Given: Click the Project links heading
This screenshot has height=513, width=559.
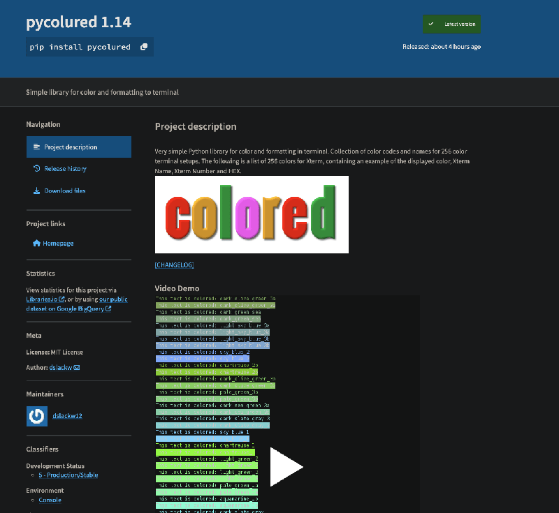Looking at the screenshot, I should [45, 223].
